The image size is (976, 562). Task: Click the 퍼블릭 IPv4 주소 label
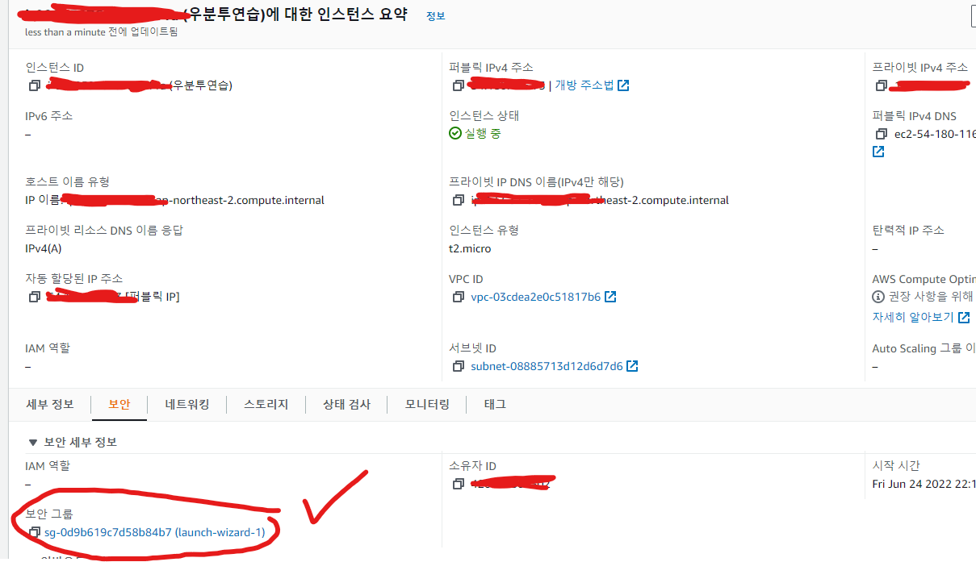[492, 67]
